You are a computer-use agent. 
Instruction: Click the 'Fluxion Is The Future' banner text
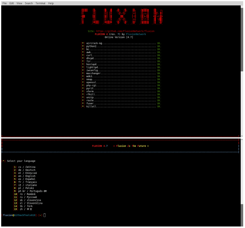pos(131,146)
